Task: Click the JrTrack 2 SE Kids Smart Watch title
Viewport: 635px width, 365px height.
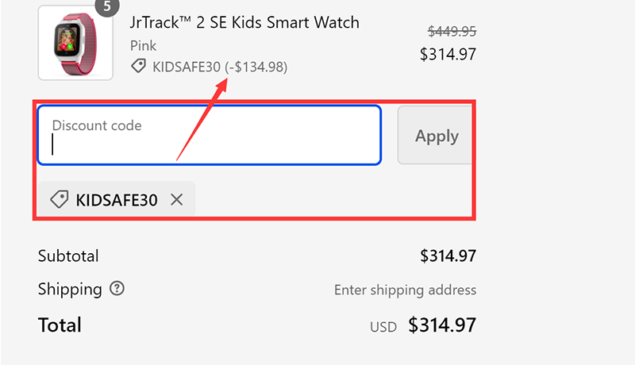Action: 244,22
